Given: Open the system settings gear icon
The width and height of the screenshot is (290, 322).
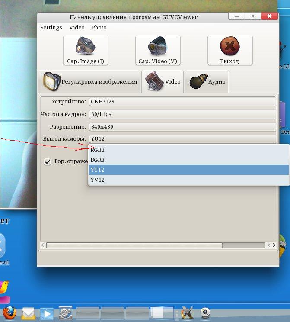Looking at the screenshot, I should point(65,313).
